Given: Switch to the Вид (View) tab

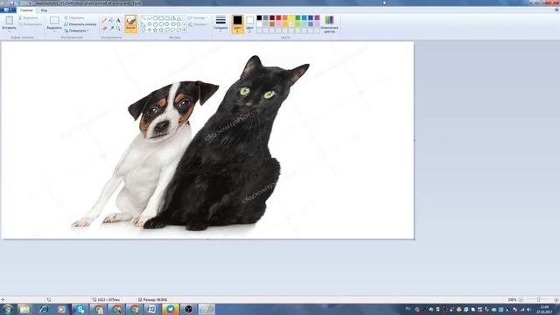Looking at the screenshot, I should (x=44, y=10).
